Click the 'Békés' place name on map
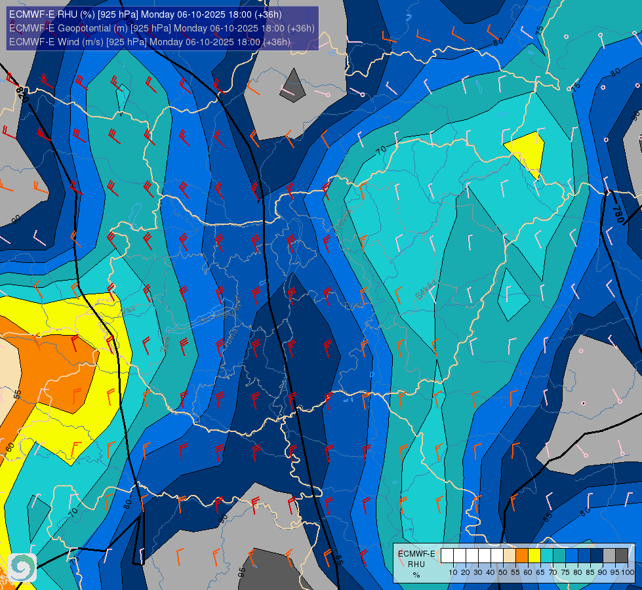 [426, 290]
